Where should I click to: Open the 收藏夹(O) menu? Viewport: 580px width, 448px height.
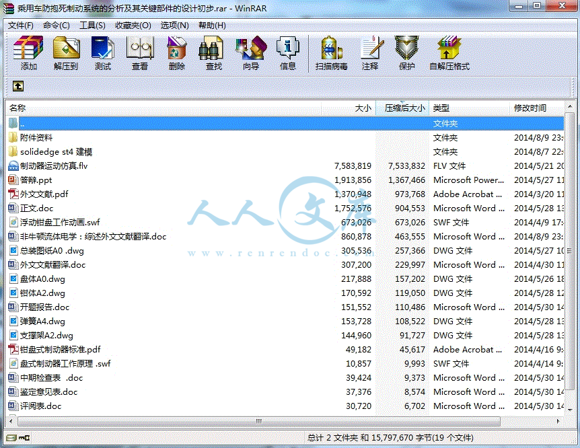[x=133, y=25]
